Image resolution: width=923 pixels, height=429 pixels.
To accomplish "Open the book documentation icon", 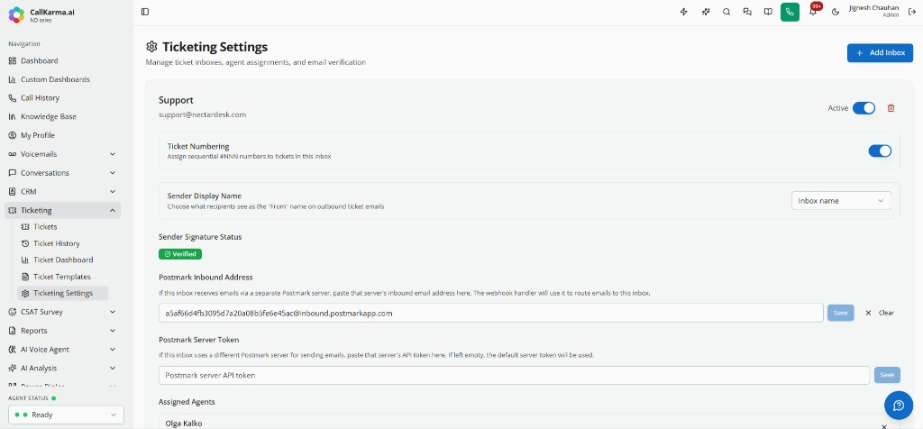I will (x=768, y=12).
